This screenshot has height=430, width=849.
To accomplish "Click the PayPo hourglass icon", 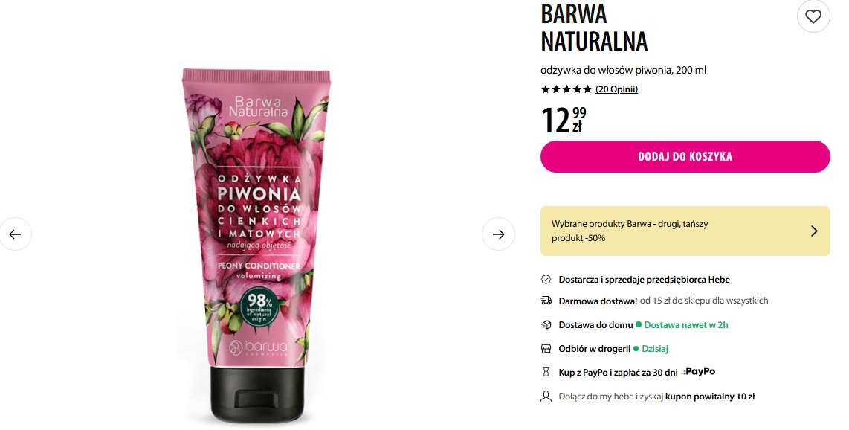I will pos(546,372).
